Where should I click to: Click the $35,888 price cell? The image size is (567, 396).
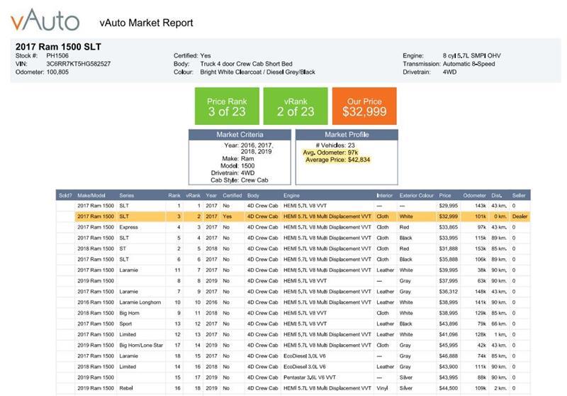tap(449, 260)
